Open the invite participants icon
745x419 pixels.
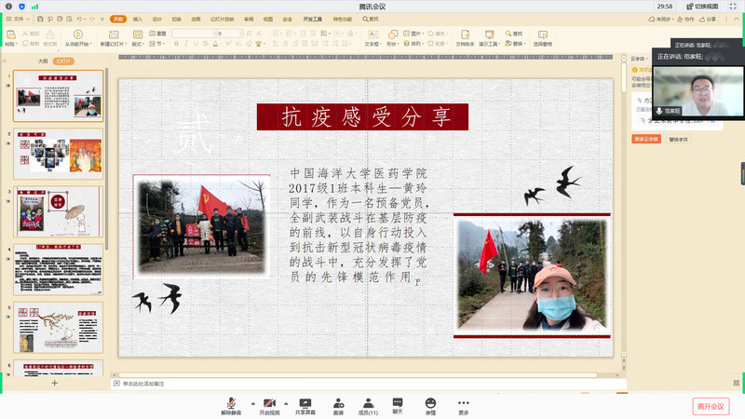click(x=338, y=403)
